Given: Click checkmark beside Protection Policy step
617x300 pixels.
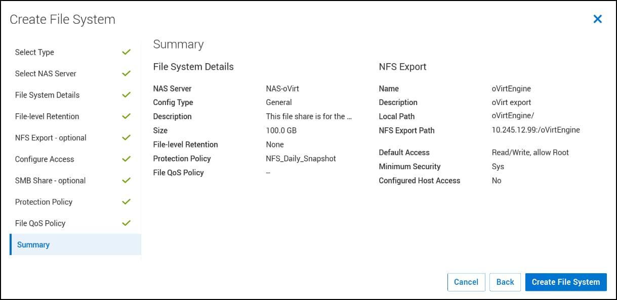Looking at the screenshot, I should click(x=127, y=202).
